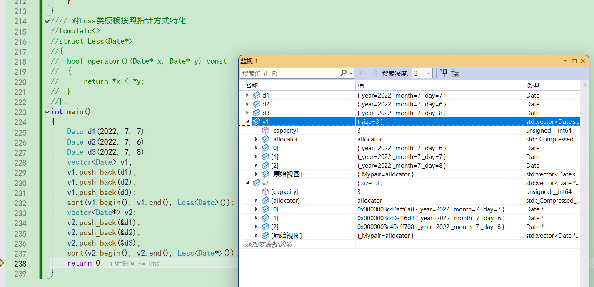
Task: Open the 搜索深度 depth combo box
Action: point(422,73)
